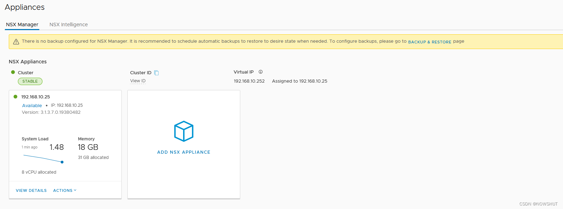Screen dimensions: 563x209
Task: Click the appliance name 192.168.10.25 heading
Action: tap(35, 97)
